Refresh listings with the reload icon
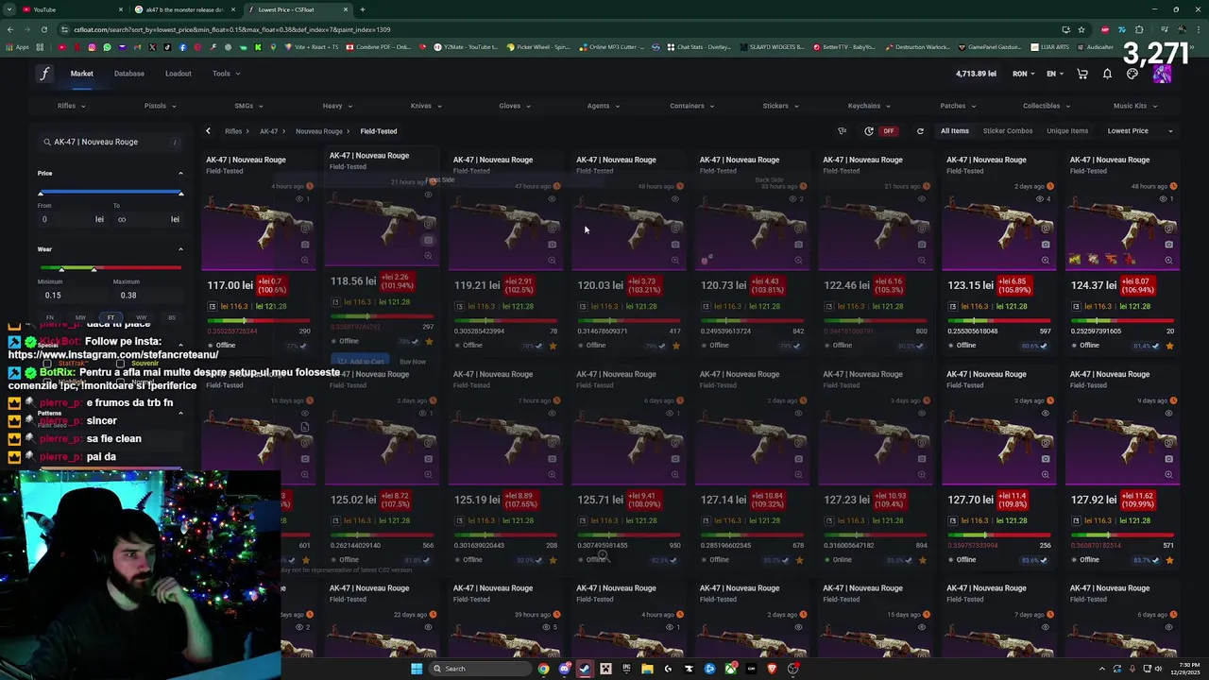1209x680 pixels. pos(920,131)
